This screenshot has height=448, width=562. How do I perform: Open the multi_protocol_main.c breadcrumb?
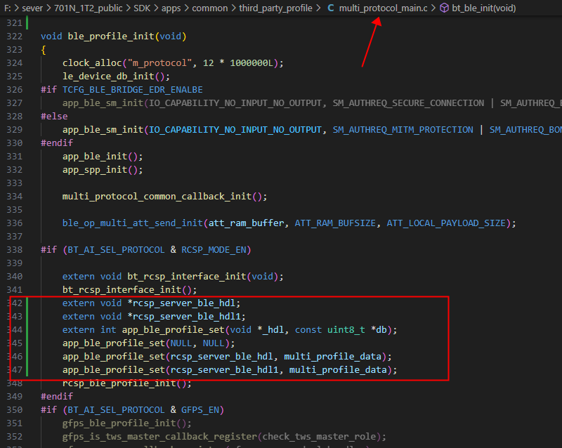383,8
